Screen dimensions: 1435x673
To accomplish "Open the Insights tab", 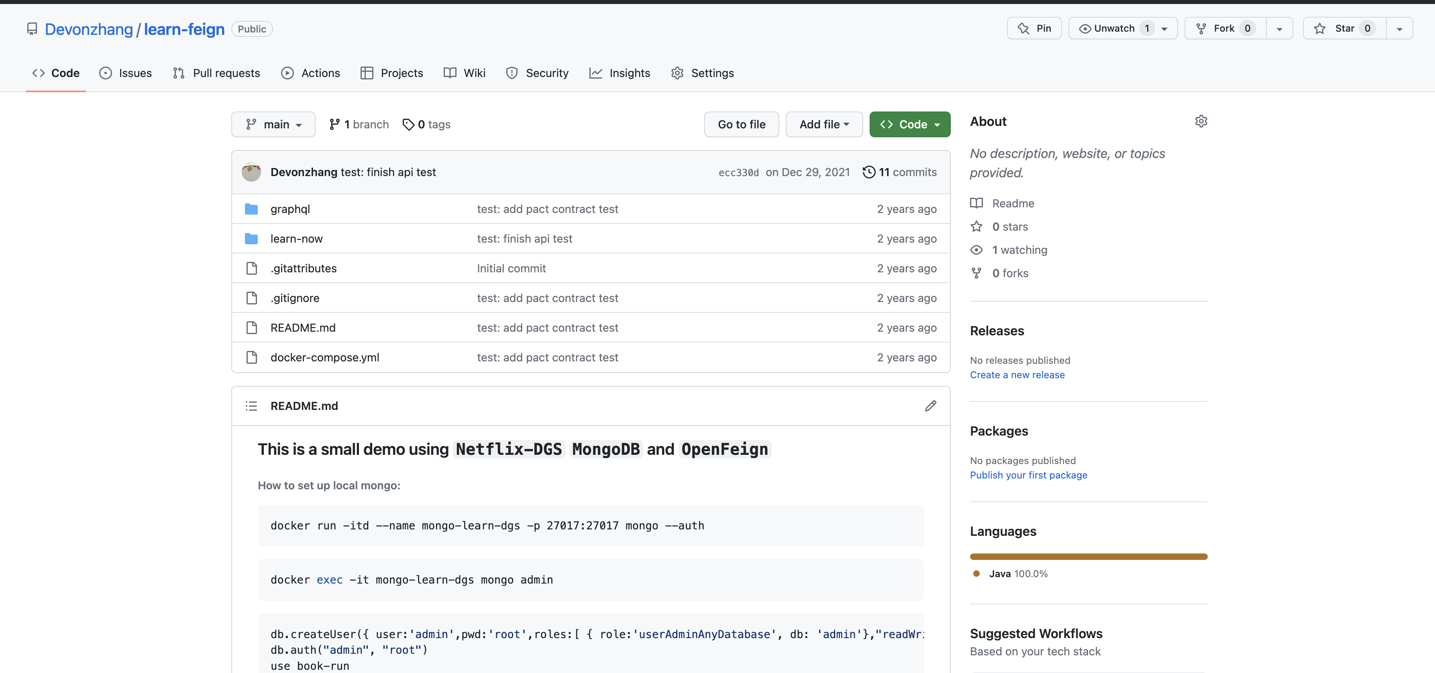I will pos(620,73).
